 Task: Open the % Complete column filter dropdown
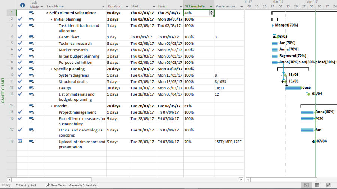[211, 7]
